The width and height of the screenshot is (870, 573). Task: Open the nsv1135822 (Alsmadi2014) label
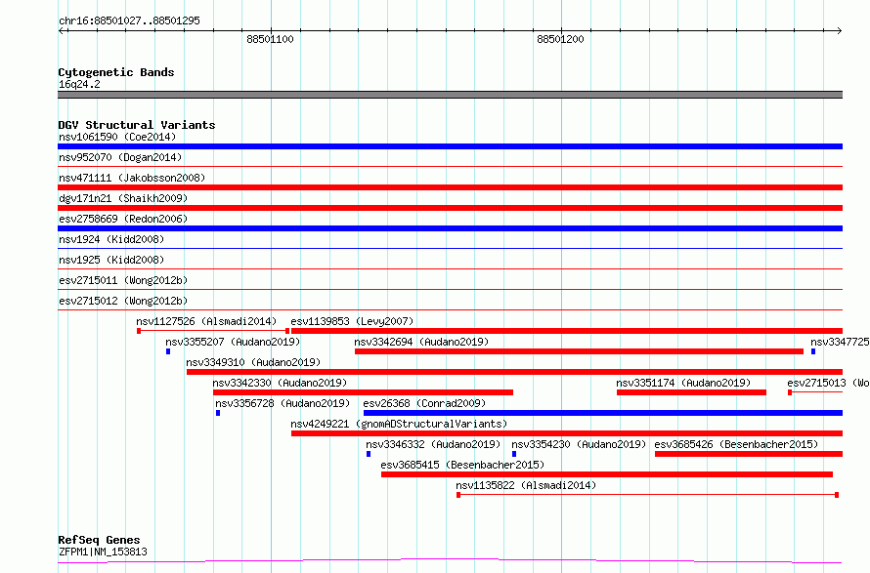point(526,485)
